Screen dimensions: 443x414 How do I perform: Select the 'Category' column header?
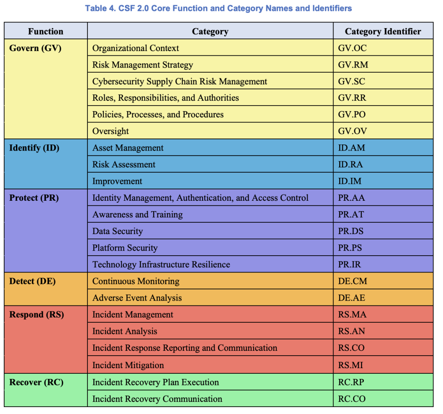tap(210, 31)
